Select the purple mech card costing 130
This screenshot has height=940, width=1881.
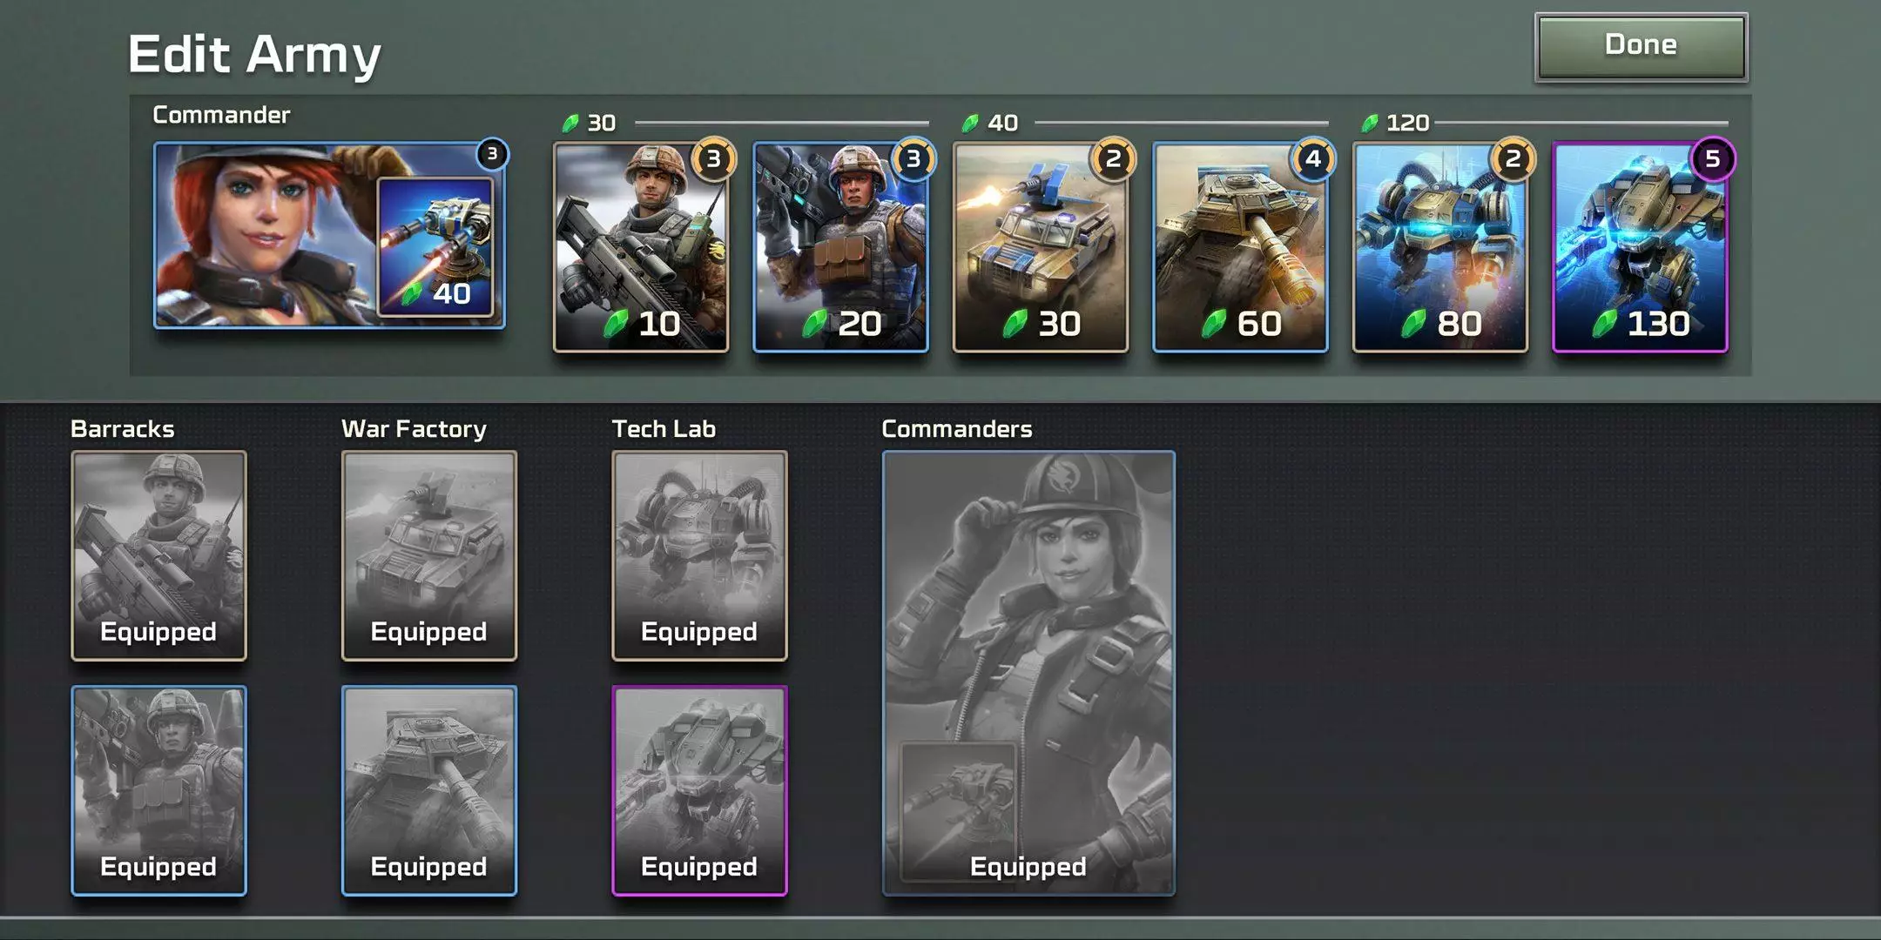point(1640,247)
